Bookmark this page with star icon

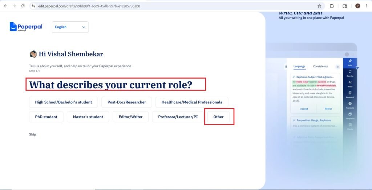[319, 6]
